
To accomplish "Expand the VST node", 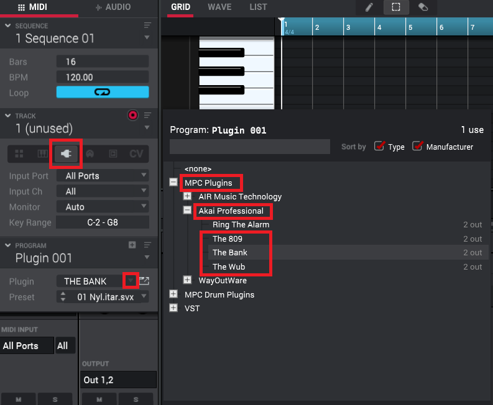I will (x=173, y=307).
